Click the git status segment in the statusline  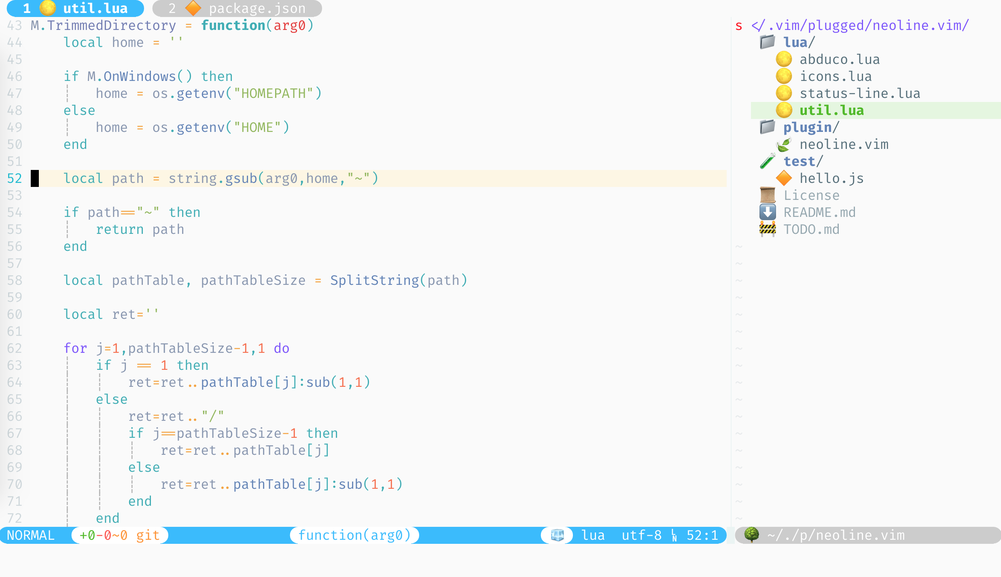click(x=119, y=535)
